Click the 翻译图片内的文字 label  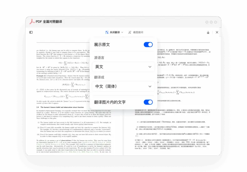click(110, 102)
